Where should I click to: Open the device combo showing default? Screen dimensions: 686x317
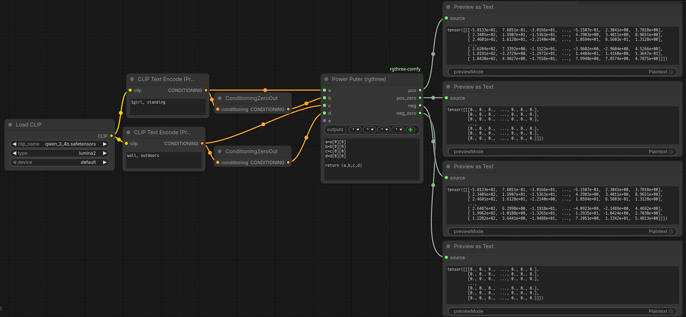click(x=59, y=162)
